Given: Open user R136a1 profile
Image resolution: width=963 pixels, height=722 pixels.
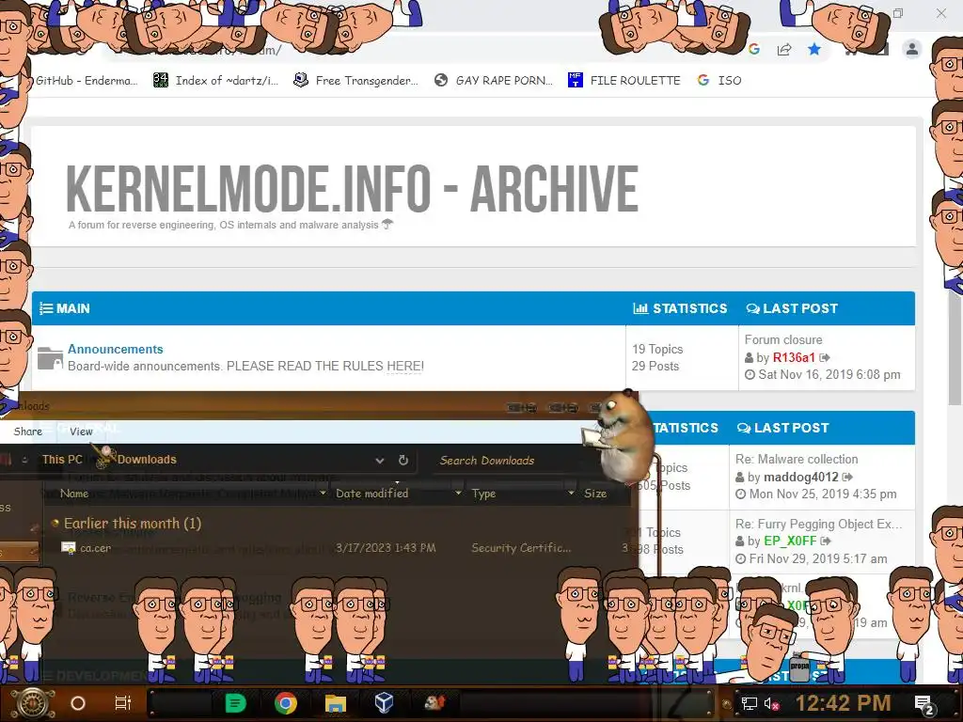Looking at the screenshot, I should [x=794, y=357].
